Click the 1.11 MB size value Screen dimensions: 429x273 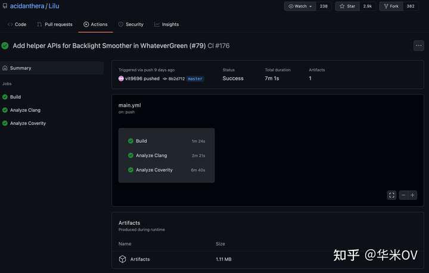point(223,259)
